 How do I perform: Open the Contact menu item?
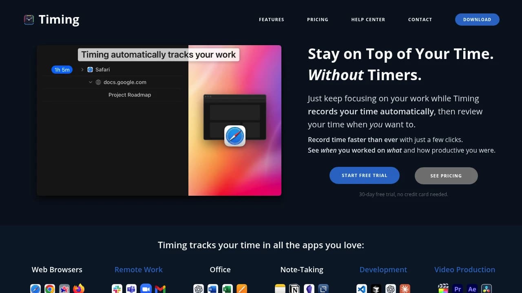pyautogui.click(x=420, y=20)
